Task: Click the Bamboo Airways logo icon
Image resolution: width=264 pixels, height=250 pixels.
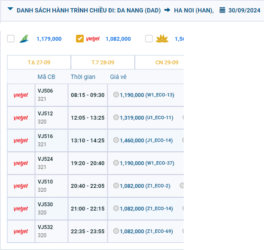Action: (x=25, y=39)
